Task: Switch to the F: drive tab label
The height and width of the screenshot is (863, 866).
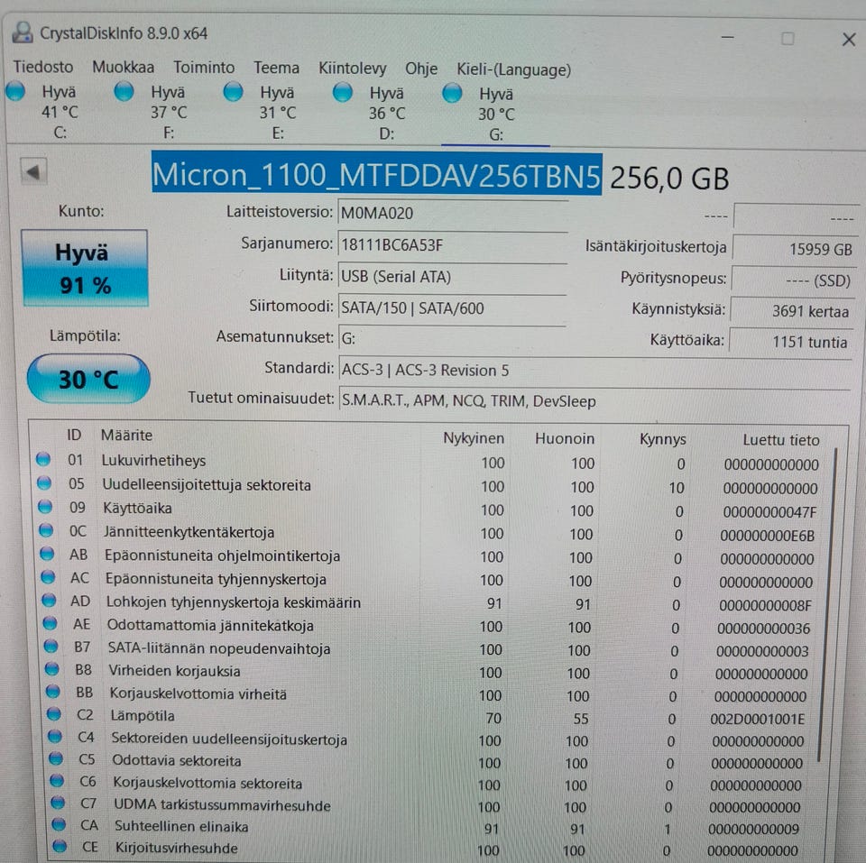Action: pyautogui.click(x=169, y=133)
